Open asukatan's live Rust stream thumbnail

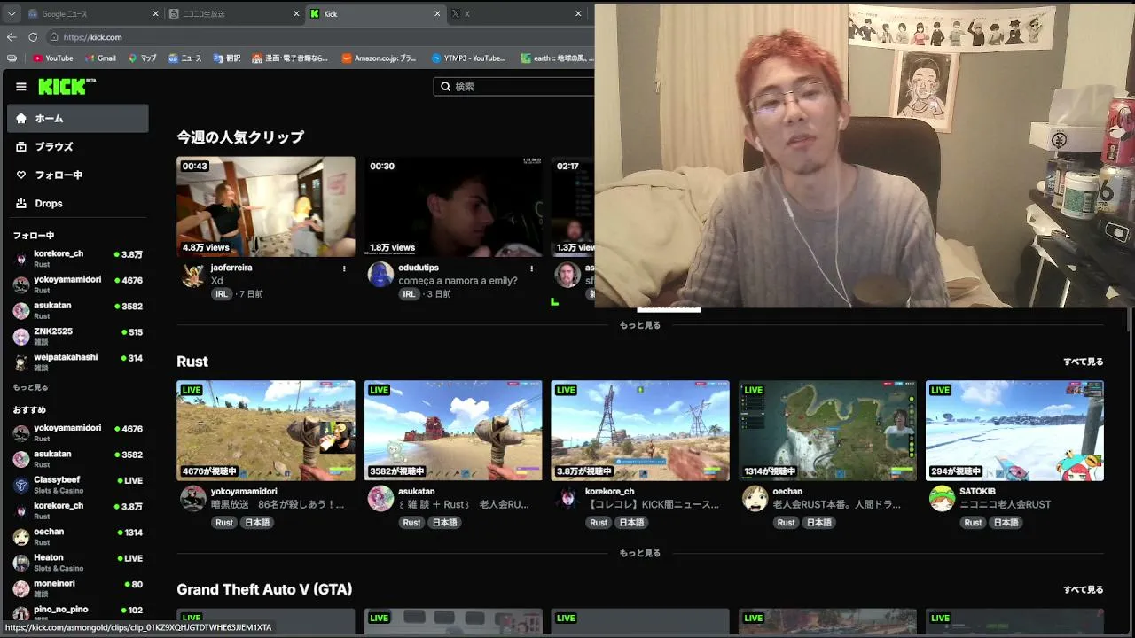(453, 431)
